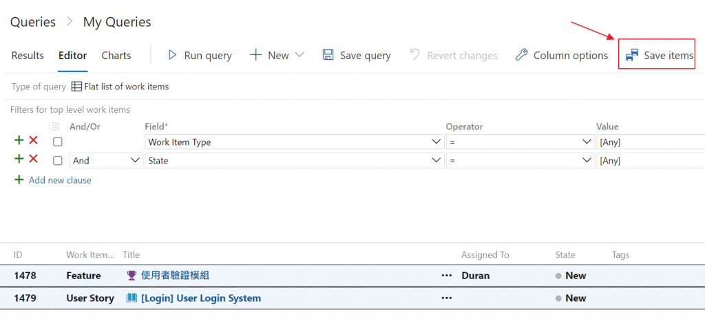The image size is (705, 323).
Task: Click the Save query floppy disk icon
Action: pyautogui.click(x=328, y=55)
